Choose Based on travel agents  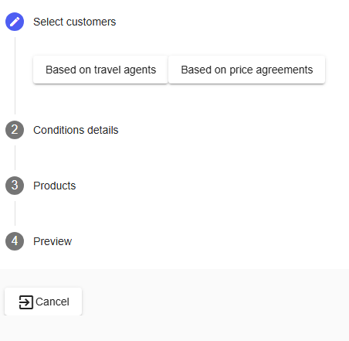point(100,70)
